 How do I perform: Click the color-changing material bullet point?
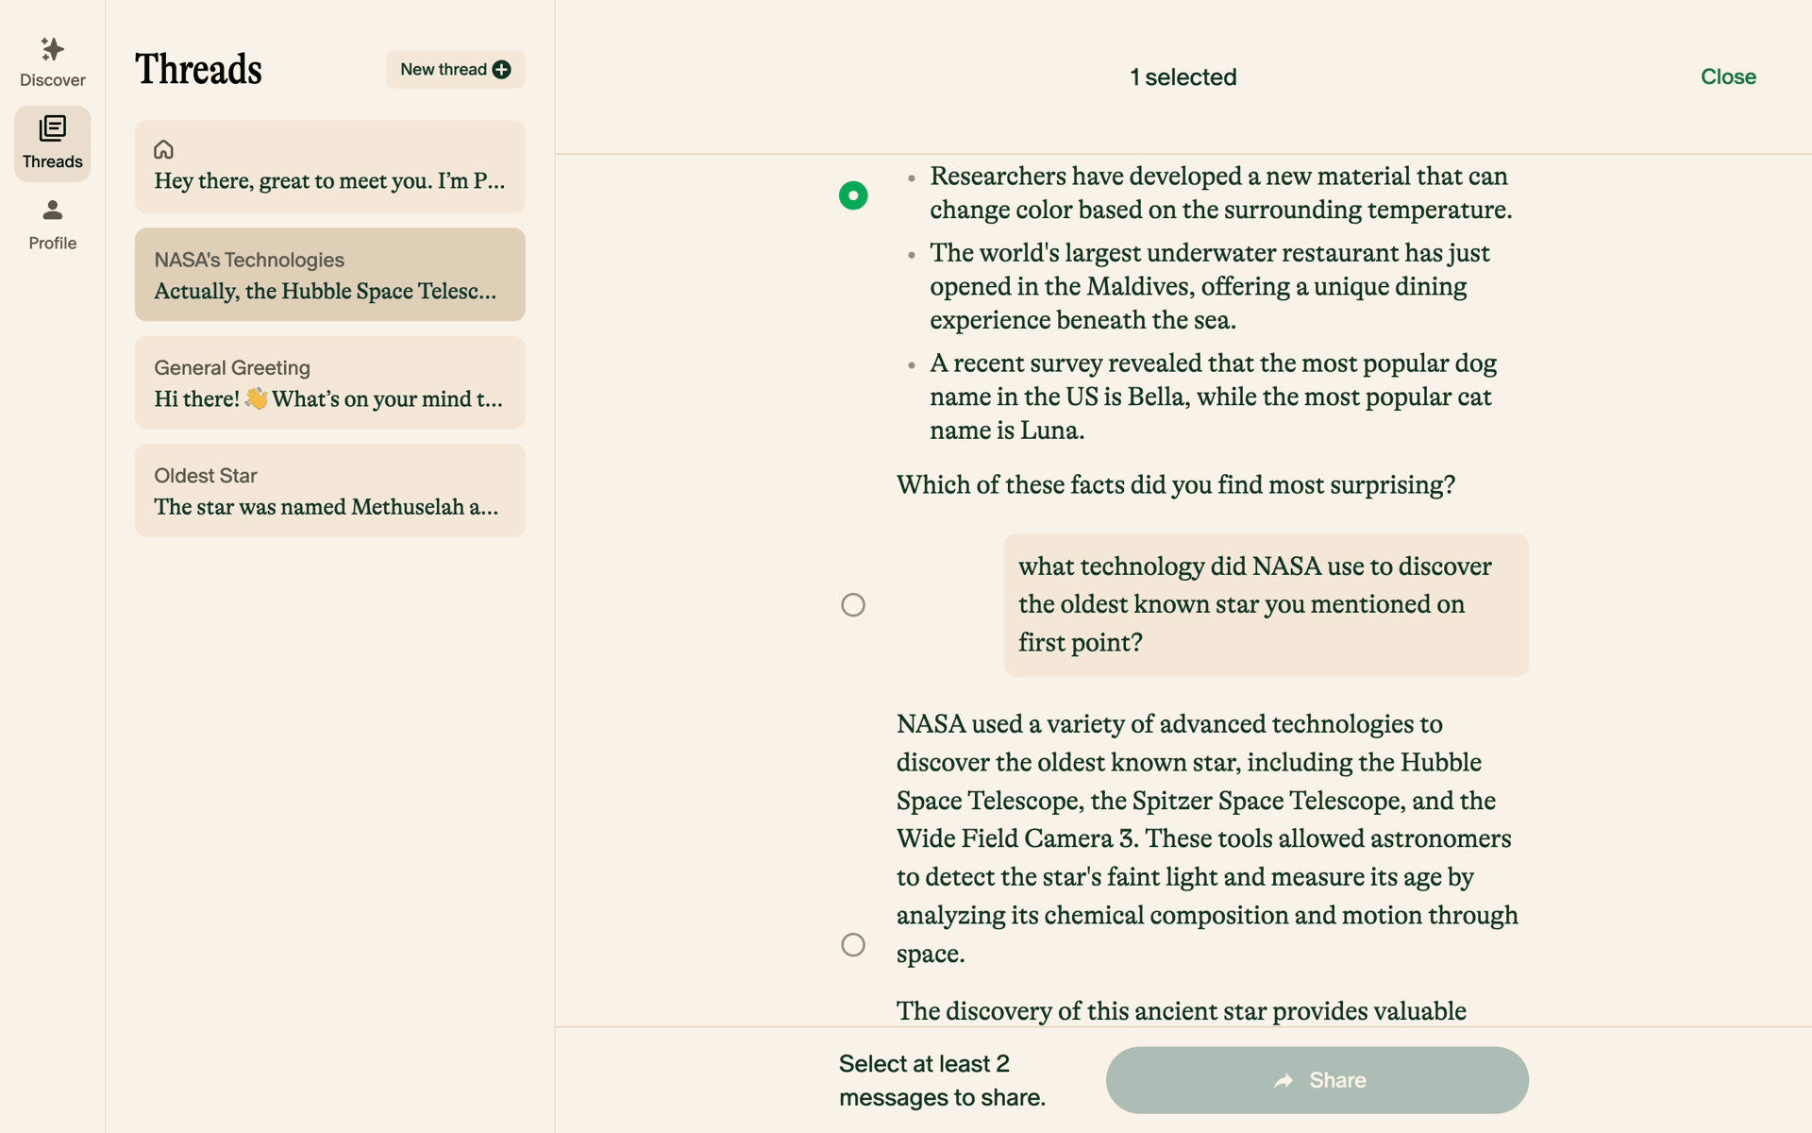[x=1220, y=194]
